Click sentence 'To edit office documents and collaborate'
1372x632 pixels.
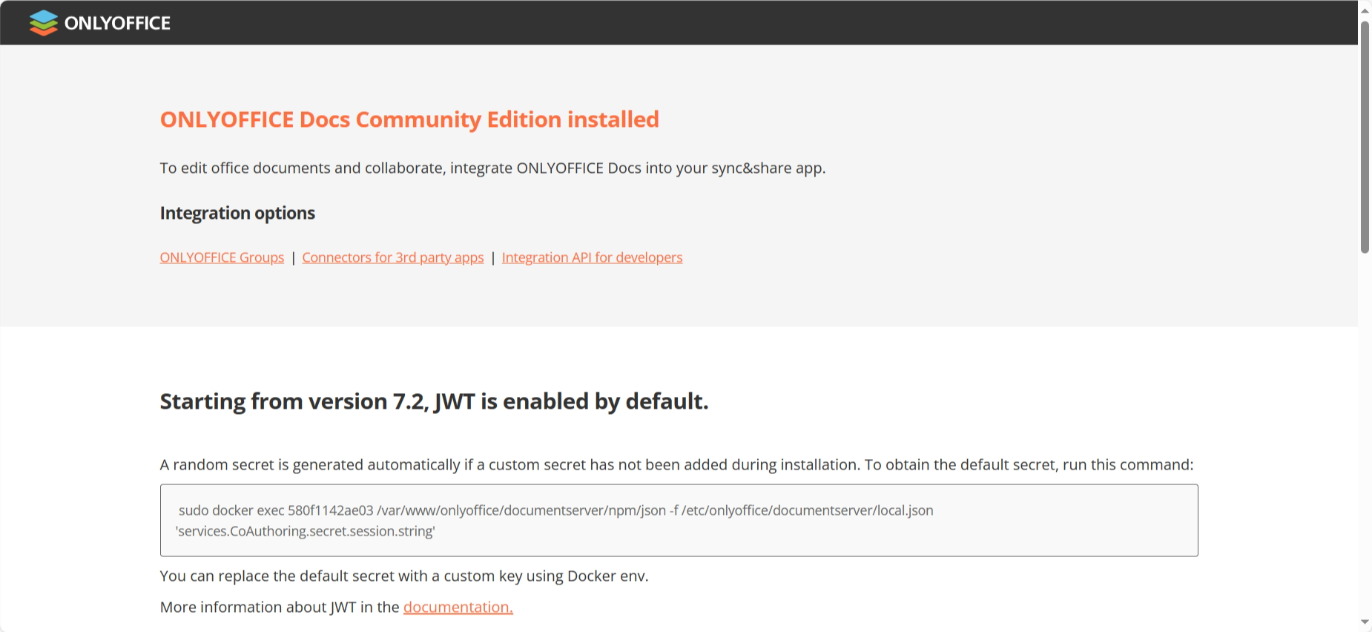click(492, 168)
